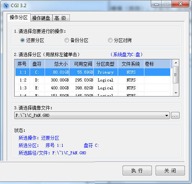This screenshot has height=184, width=192.
Task: Click the status line 所选路径/文件
Action: [52, 153]
